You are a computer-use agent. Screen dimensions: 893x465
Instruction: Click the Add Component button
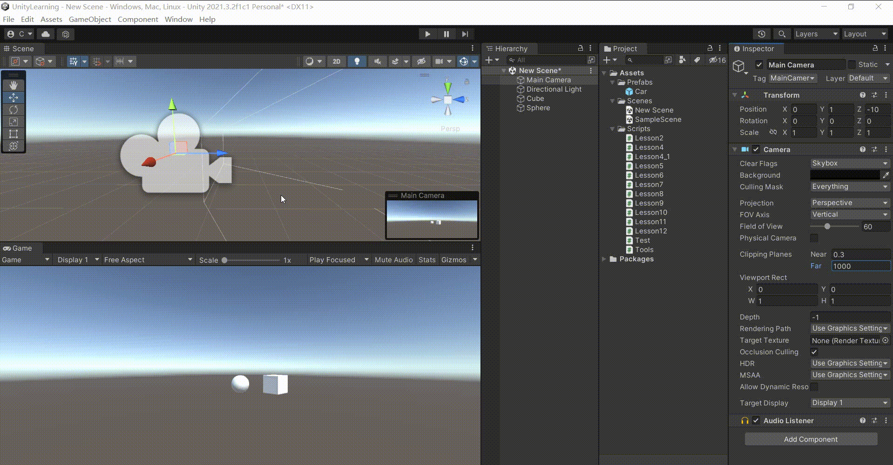tap(811, 439)
